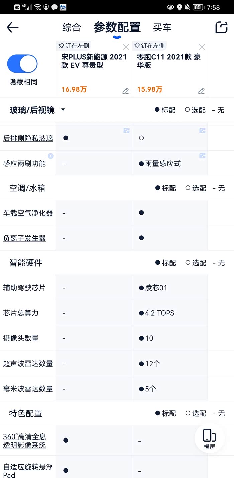Open the 车载空气净化器 explanation link
The image size is (234, 478).
pos(28,213)
